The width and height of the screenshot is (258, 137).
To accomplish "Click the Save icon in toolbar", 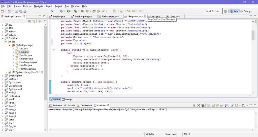I will 16,11.
